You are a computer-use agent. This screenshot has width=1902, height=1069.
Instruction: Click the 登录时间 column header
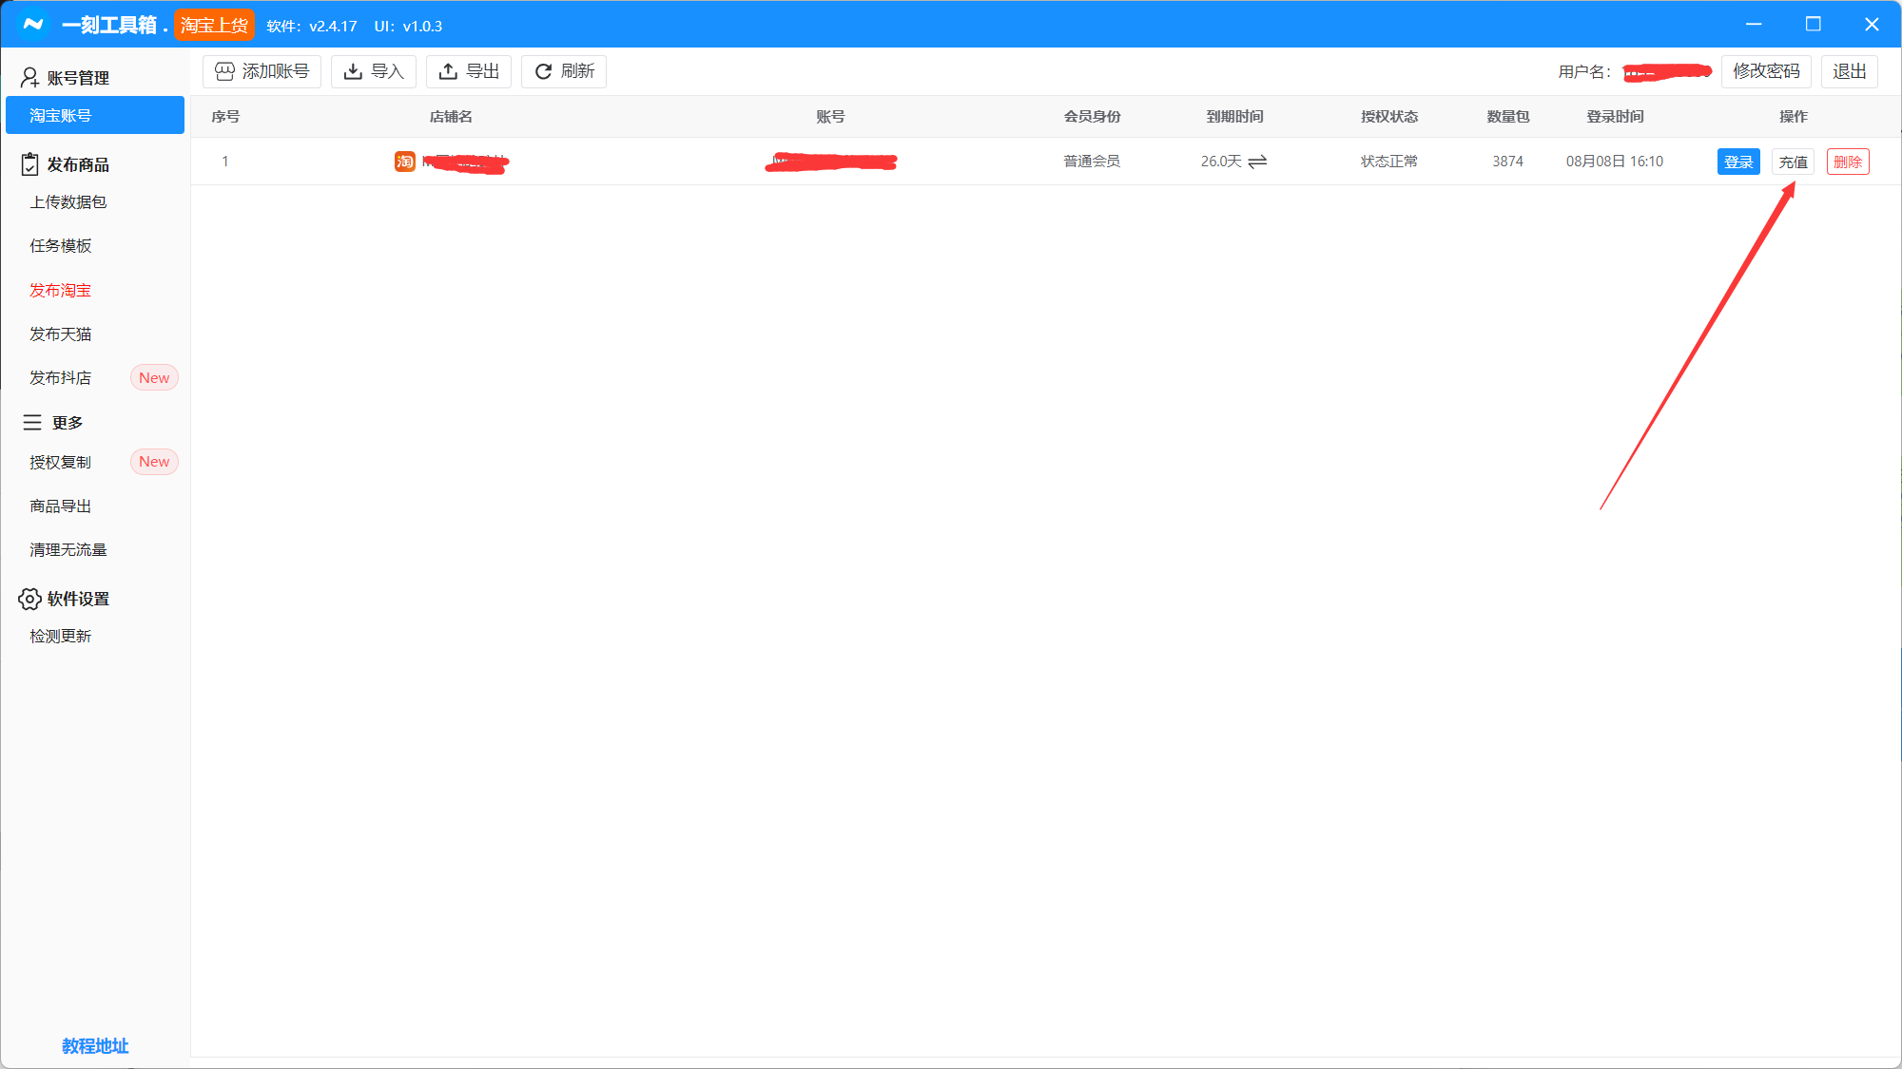click(x=1615, y=116)
